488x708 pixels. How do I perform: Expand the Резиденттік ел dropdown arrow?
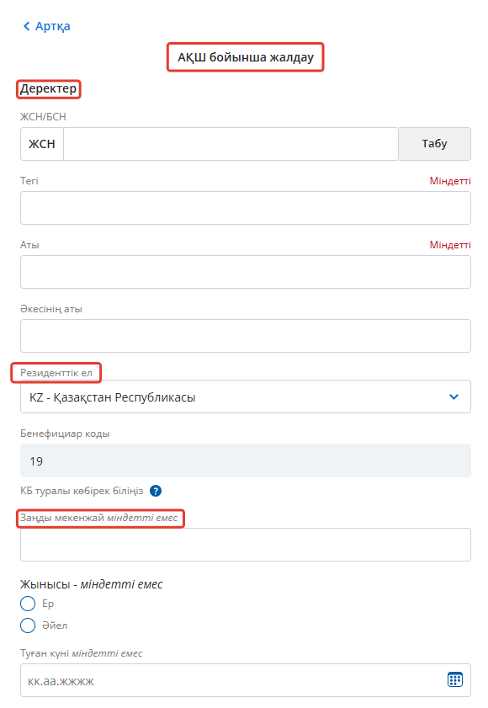(454, 397)
